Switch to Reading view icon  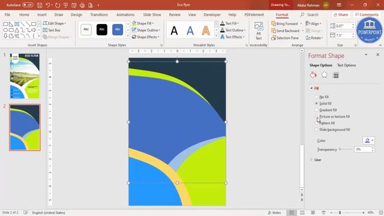[313, 212]
